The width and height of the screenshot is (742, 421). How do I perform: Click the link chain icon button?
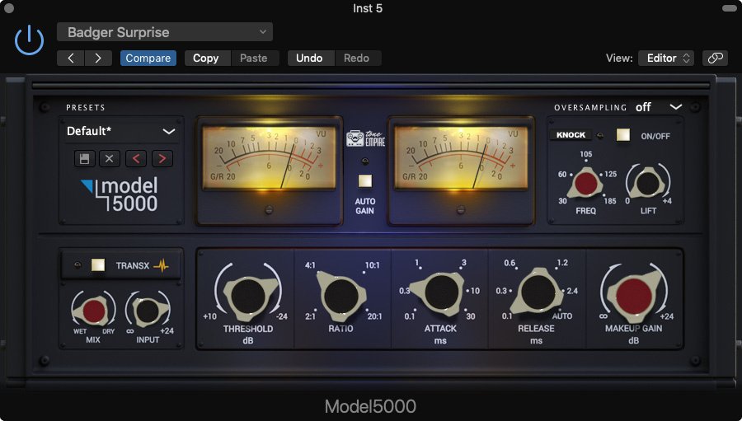coord(715,58)
